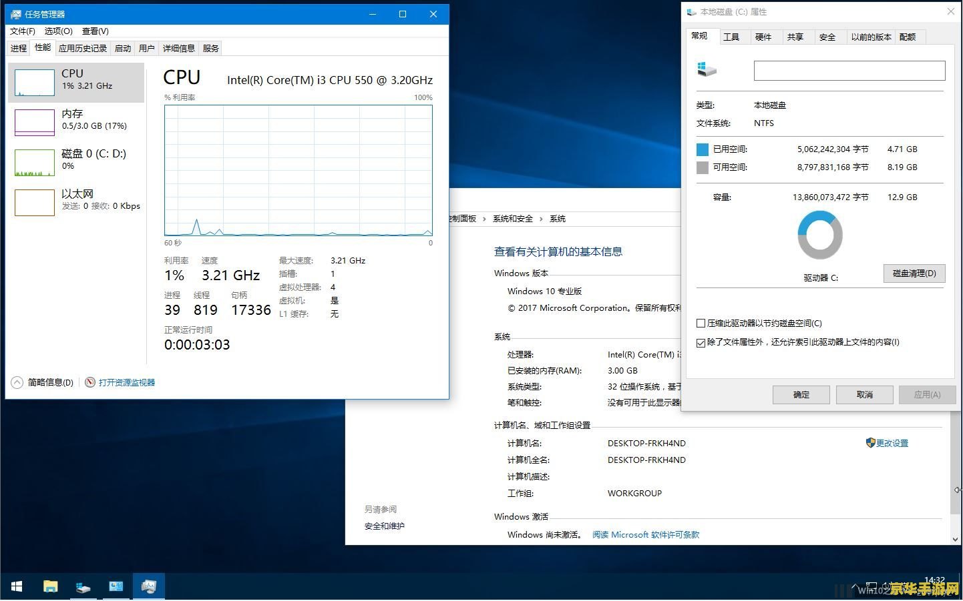The width and height of the screenshot is (963, 601).
Task: Click OK in disk properties
Action: [x=801, y=395]
